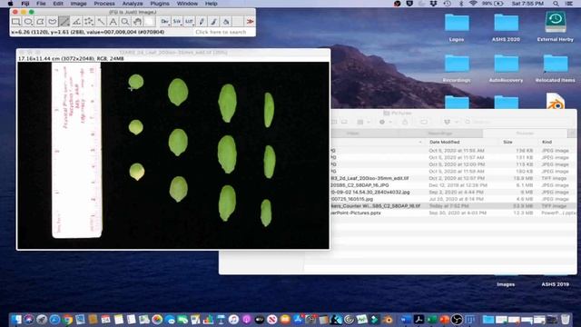Sort Finder list by Kind column
The height and width of the screenshot is (327, 581).
tap(547, 142)
